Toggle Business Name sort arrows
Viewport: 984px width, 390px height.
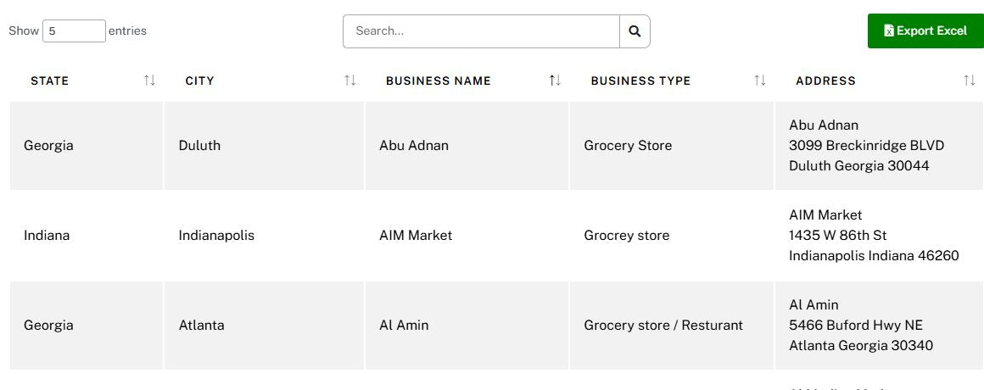pyautogui.click(x=555, y=81)
